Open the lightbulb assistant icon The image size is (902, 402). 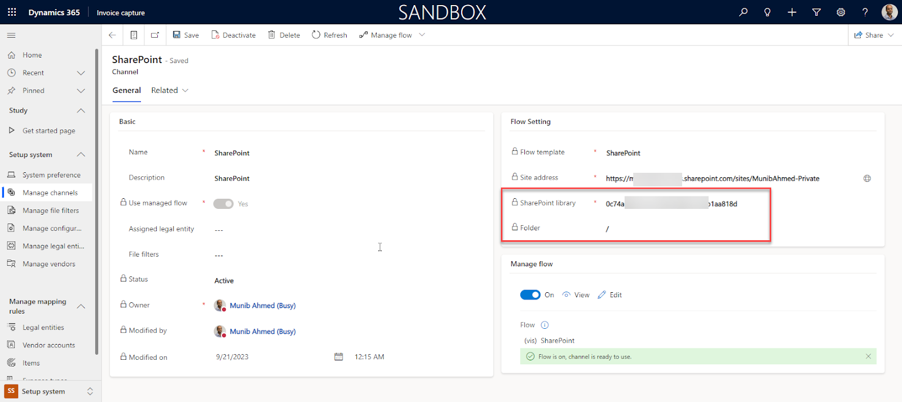[767, 12]
